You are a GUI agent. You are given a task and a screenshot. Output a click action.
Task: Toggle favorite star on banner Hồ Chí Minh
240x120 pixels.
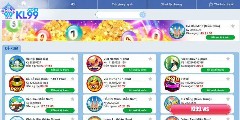coord(233,26)
